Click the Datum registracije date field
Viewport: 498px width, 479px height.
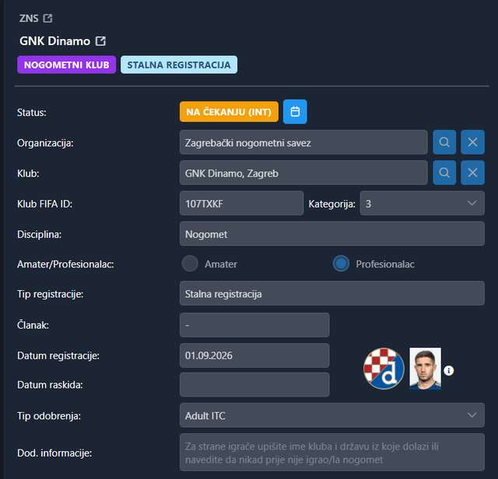tap(254, 355)
